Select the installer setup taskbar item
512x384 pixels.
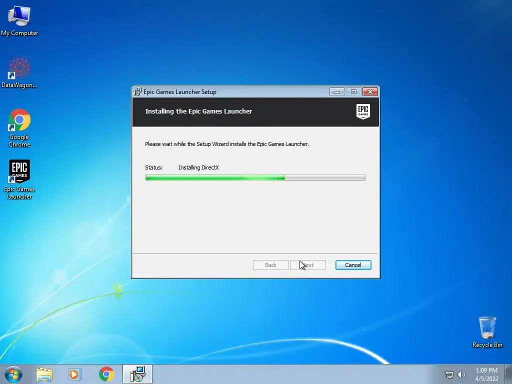[x=137, y=374]
